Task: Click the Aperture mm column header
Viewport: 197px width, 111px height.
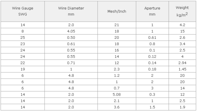Action: [x=152, y=11]
